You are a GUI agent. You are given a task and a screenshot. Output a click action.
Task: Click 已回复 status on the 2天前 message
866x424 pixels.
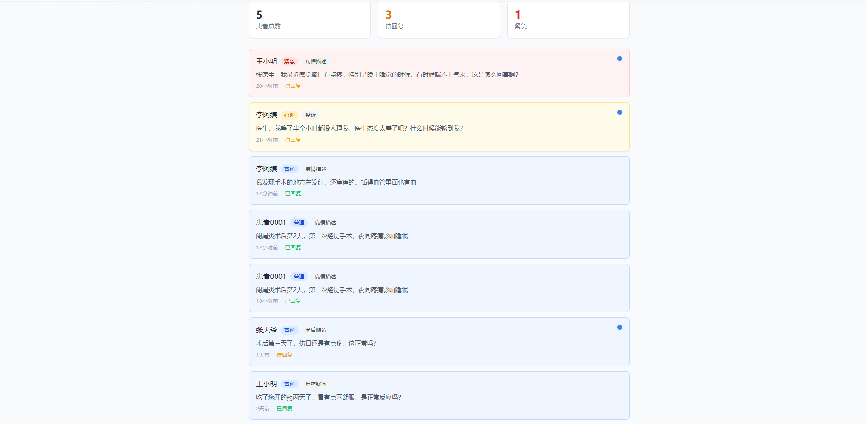click(284, 409)
